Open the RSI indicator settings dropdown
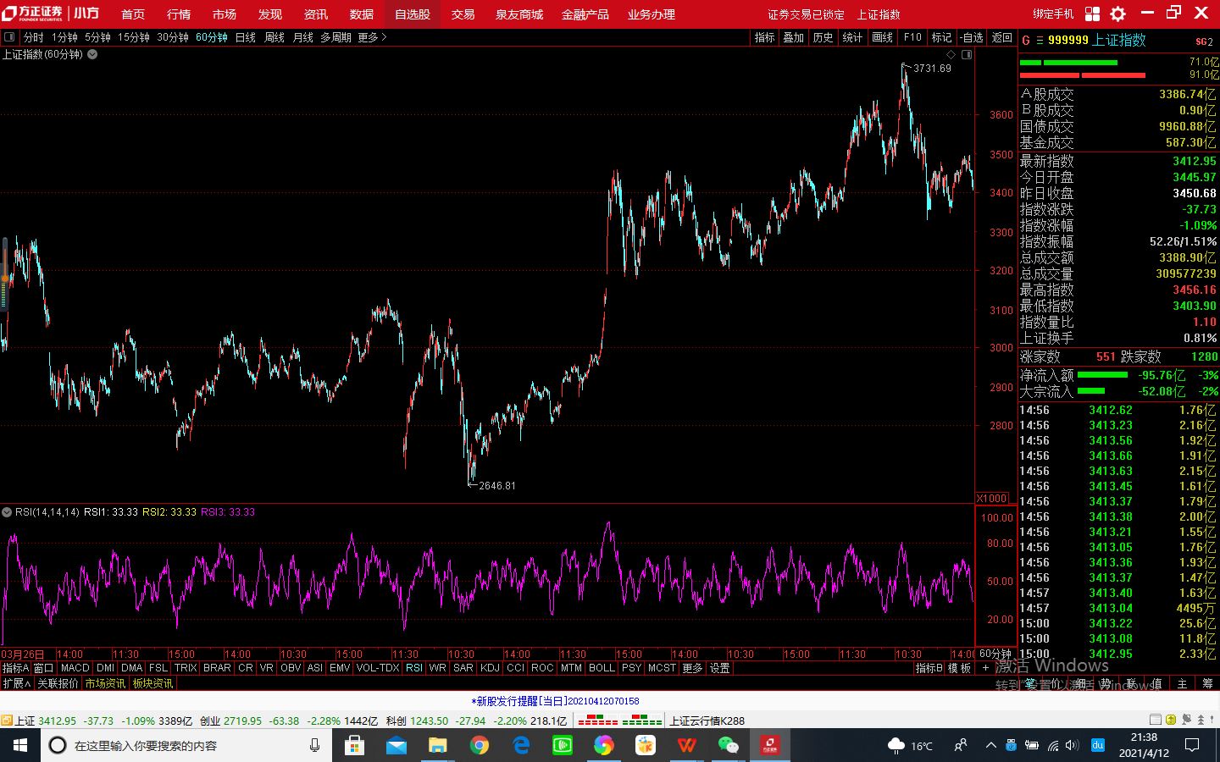 click(x=7, y=512)
